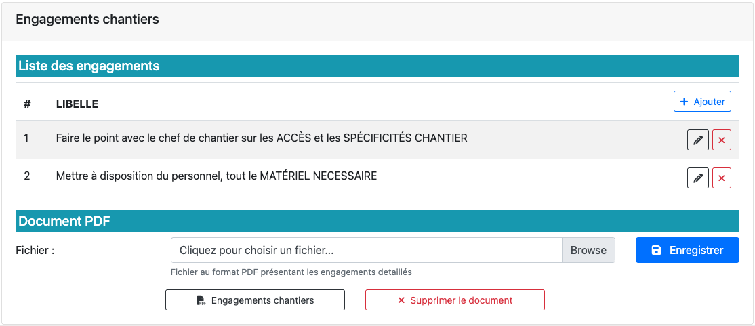Image resolution: width=755 pixels, height=326 pixels.
Task: Click the Liste des engagements section header
Action: tap(89, 66)
